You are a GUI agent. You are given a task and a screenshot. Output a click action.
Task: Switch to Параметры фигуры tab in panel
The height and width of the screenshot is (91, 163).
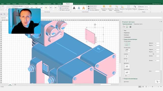[127, 24]
